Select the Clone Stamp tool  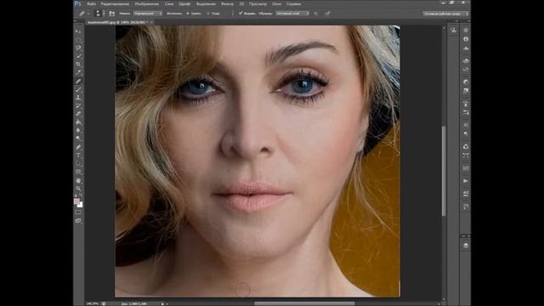pyautogui.click(x=78, y=99)
